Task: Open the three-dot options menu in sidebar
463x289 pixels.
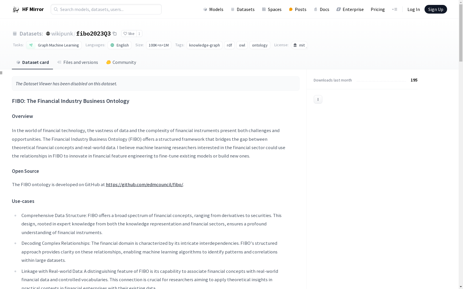Action: (318, 99)
